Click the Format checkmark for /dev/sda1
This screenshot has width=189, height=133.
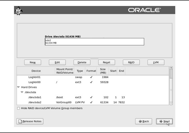(x=91, y=97)
